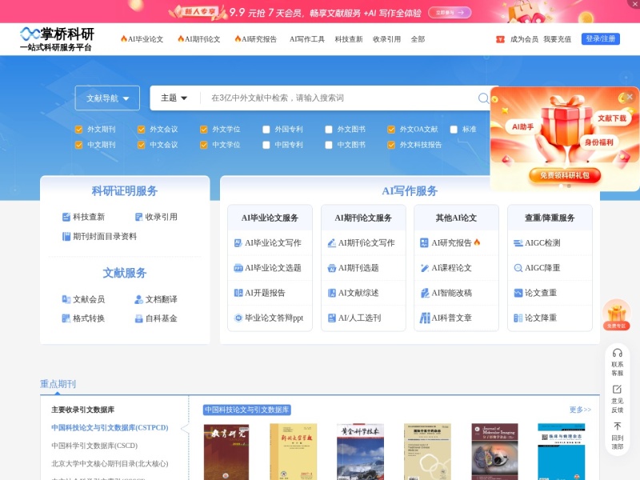Open 论文降重 icon
Image resolution: width=640 pixels, height=480 pixels.
tap(518, 318)
